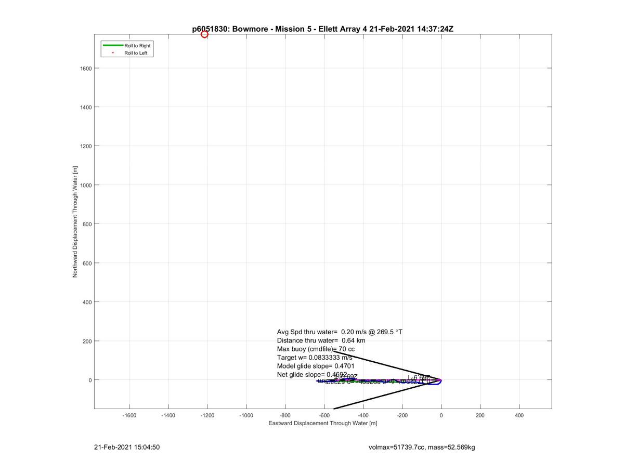The width and height of the screenshot is (624, 460).
Task: Click the y-axis tick label 0
Action: click(x=90, y=380)
